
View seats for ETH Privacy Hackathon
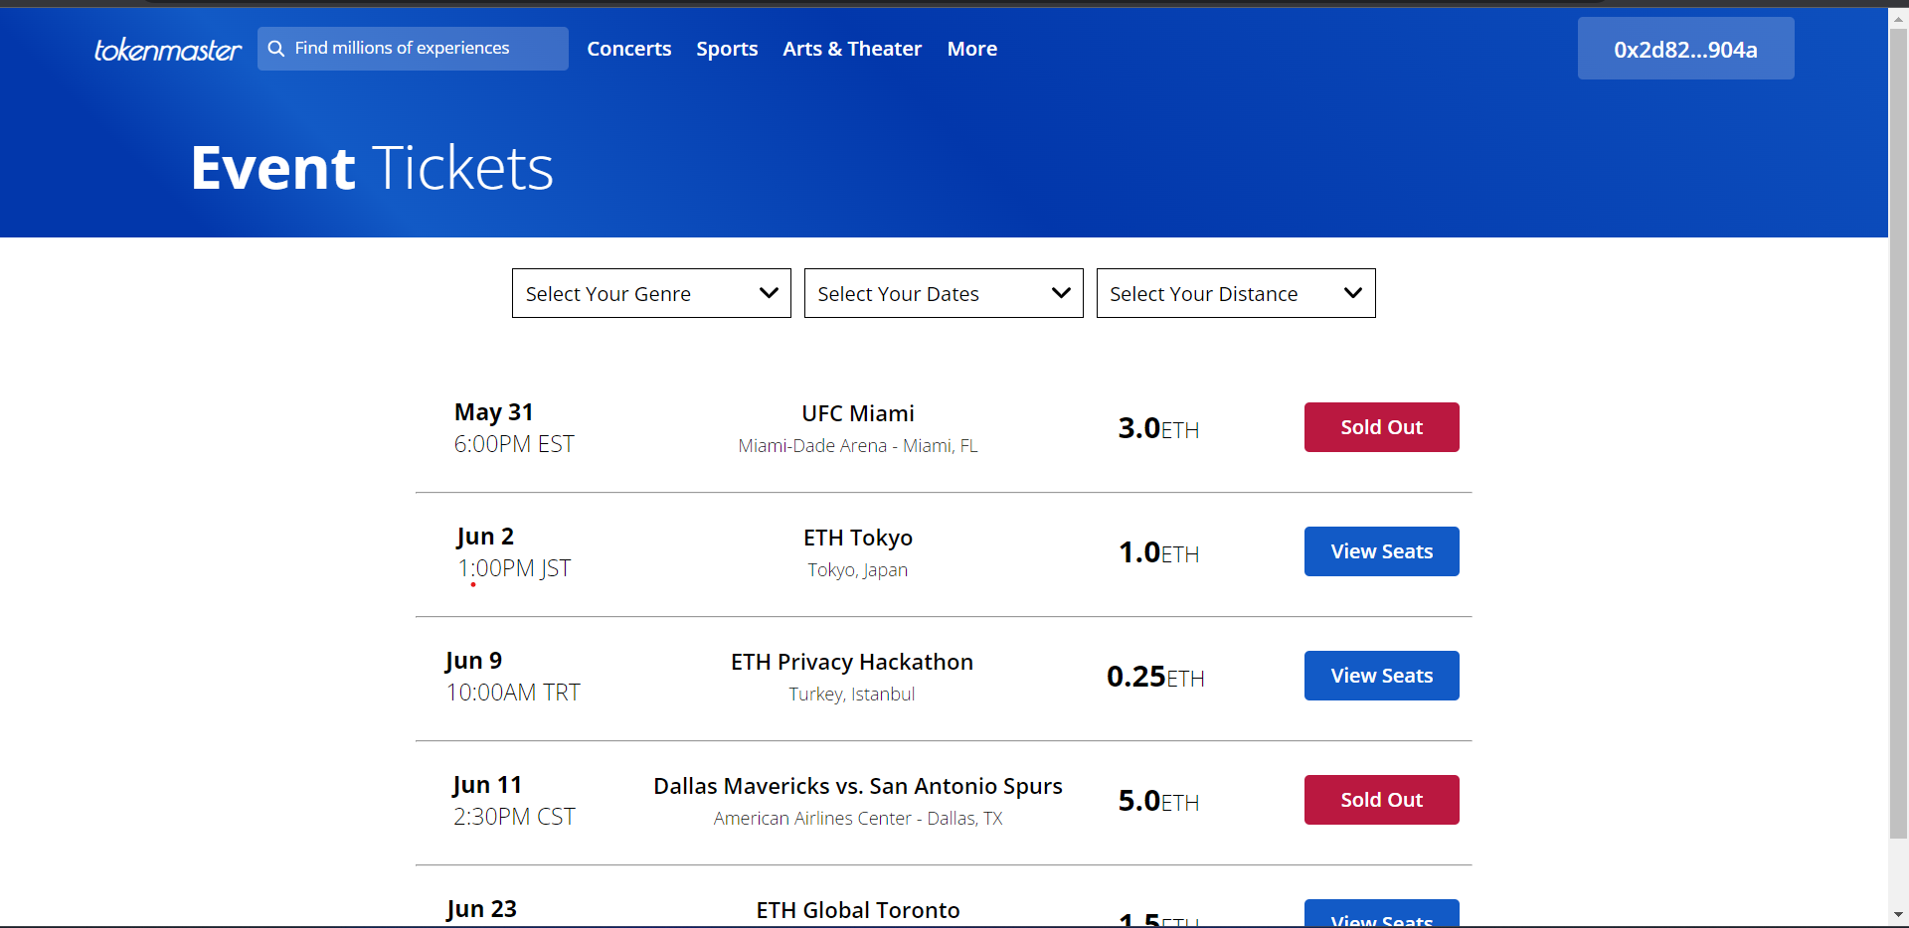tap(1381, 676)
